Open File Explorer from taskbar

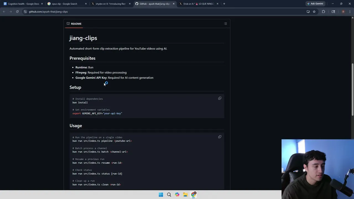click(185, 195)
